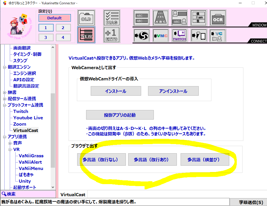
Task: Expand the 音声 tree node
Action: pos(10,143)
